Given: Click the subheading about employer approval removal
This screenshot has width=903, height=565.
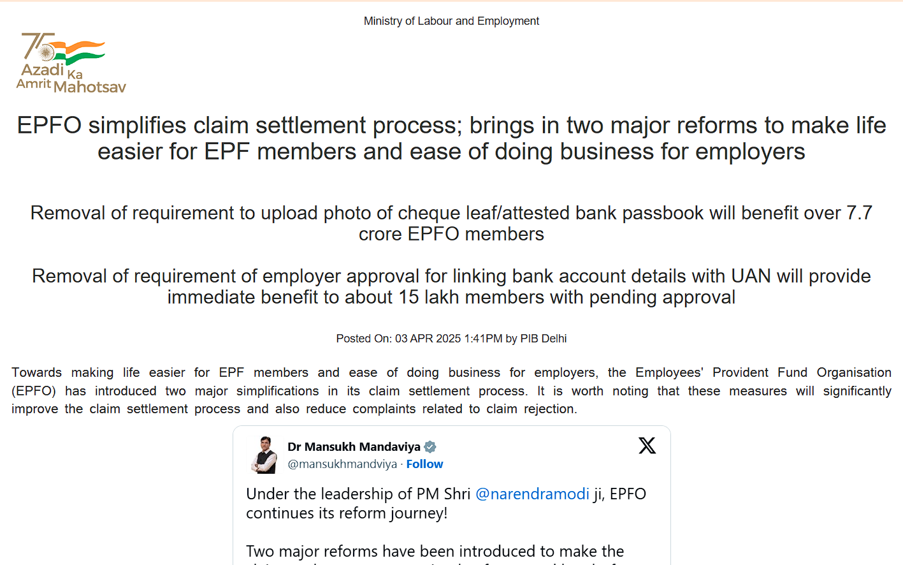Looking at the screenshot, I should click(x=451, y=286).
